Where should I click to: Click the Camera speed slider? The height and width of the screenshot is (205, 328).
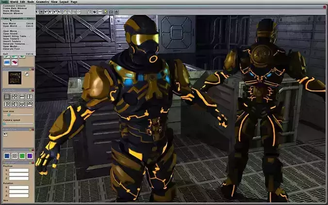[x=18, y=124]
